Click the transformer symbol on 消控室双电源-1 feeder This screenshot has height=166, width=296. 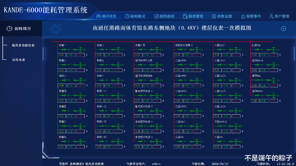pyautogui.click(x=157, y=126)
